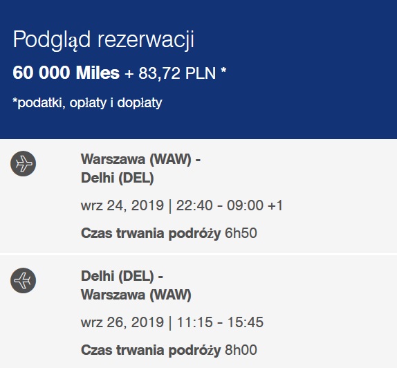Click the + 83,72 PLN tax amount
Viewport: 397px width, 368px height.
coord(170,73)
